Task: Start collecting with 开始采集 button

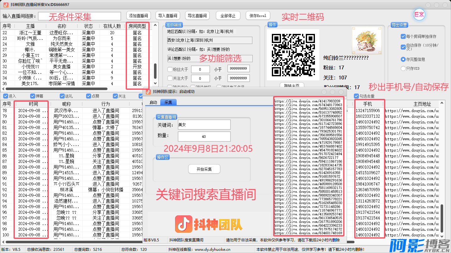Action: 204,169
